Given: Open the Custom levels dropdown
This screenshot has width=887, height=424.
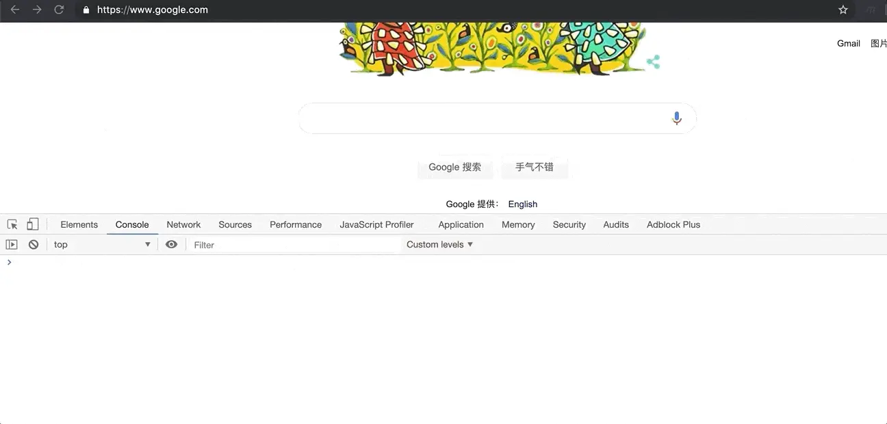Looking at the screenshot, I should pyautogui.click(x=439, y=244).
